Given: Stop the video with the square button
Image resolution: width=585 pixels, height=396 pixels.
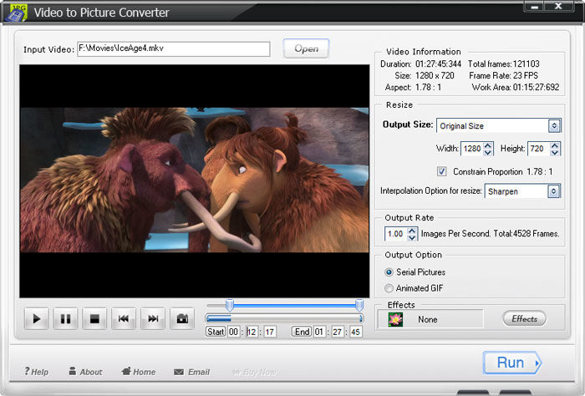Looking at the screenshot, I should point(94,318).
